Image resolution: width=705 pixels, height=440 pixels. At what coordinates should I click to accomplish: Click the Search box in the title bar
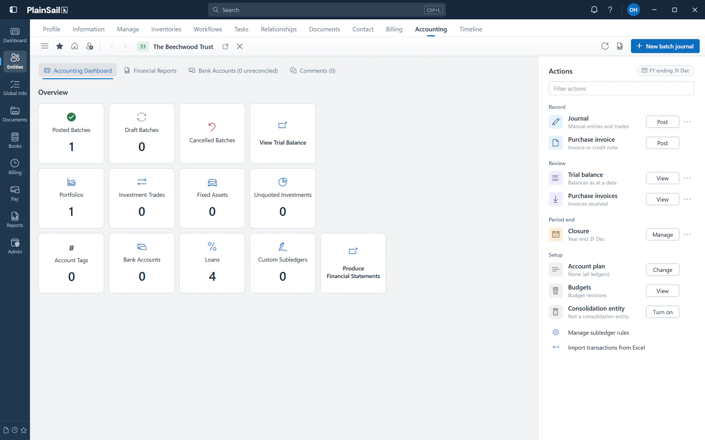327,10
